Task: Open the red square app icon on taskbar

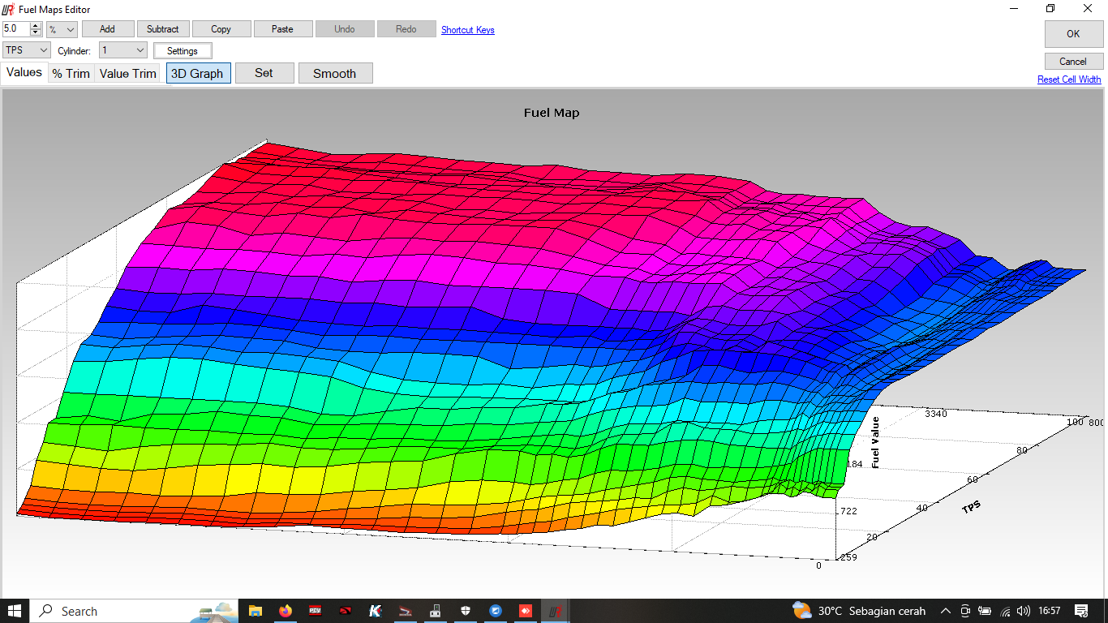Action: coord(526,611)
